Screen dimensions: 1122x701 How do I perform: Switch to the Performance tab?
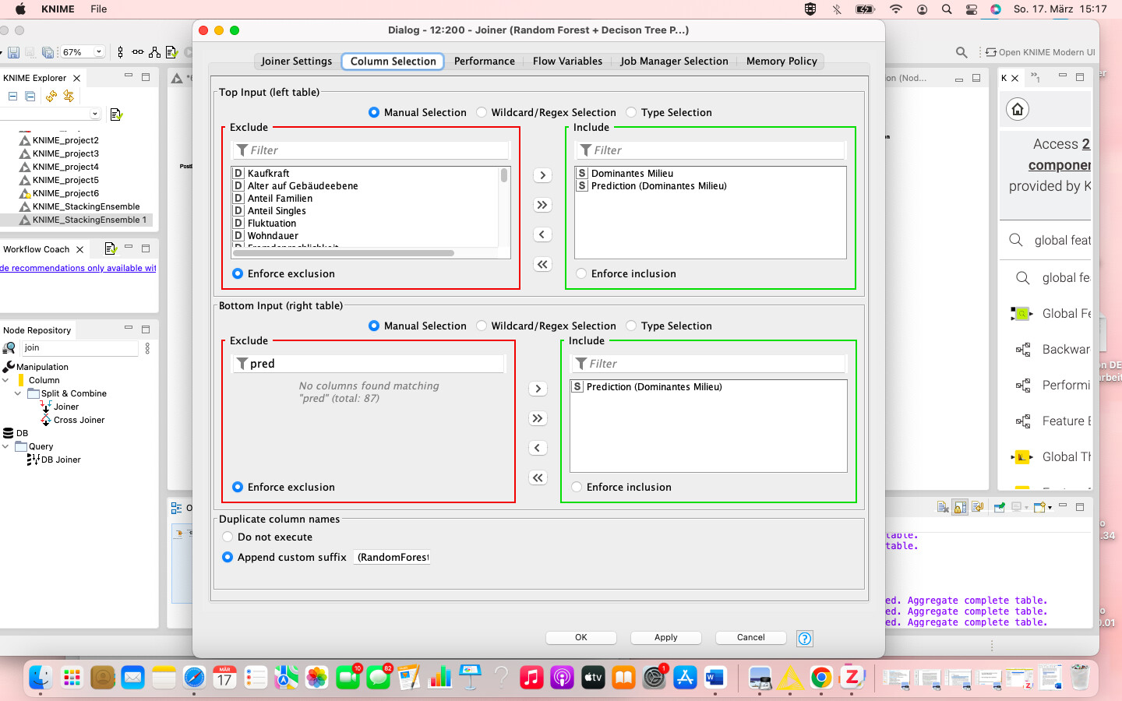(485, 61)
